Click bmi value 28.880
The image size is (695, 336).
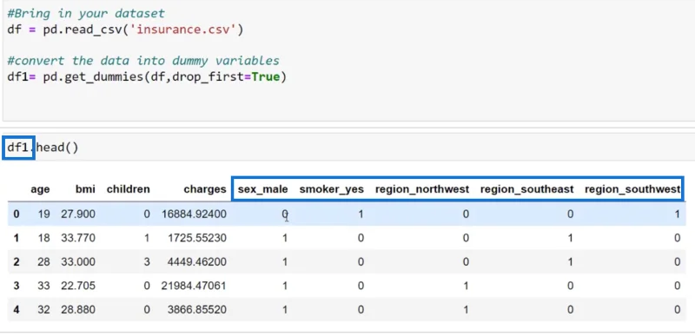78,310
